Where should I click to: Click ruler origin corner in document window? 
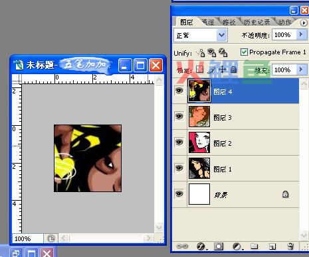pyautogui.click(x=17, y=79)
